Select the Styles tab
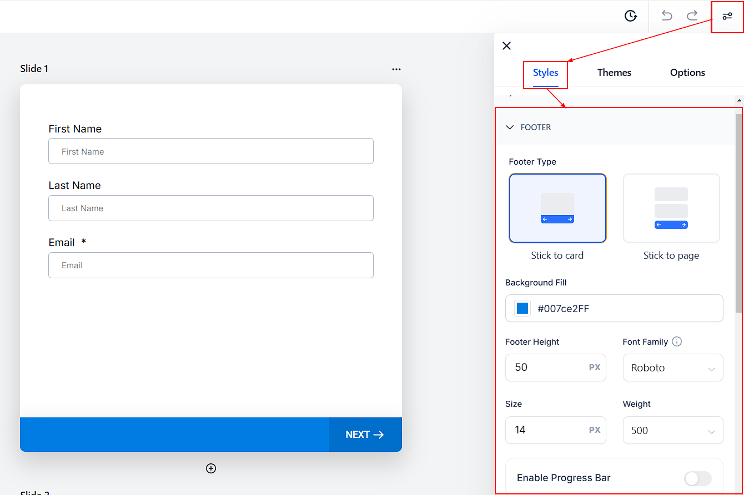The image size is (744, 495). tap(545, 73)
